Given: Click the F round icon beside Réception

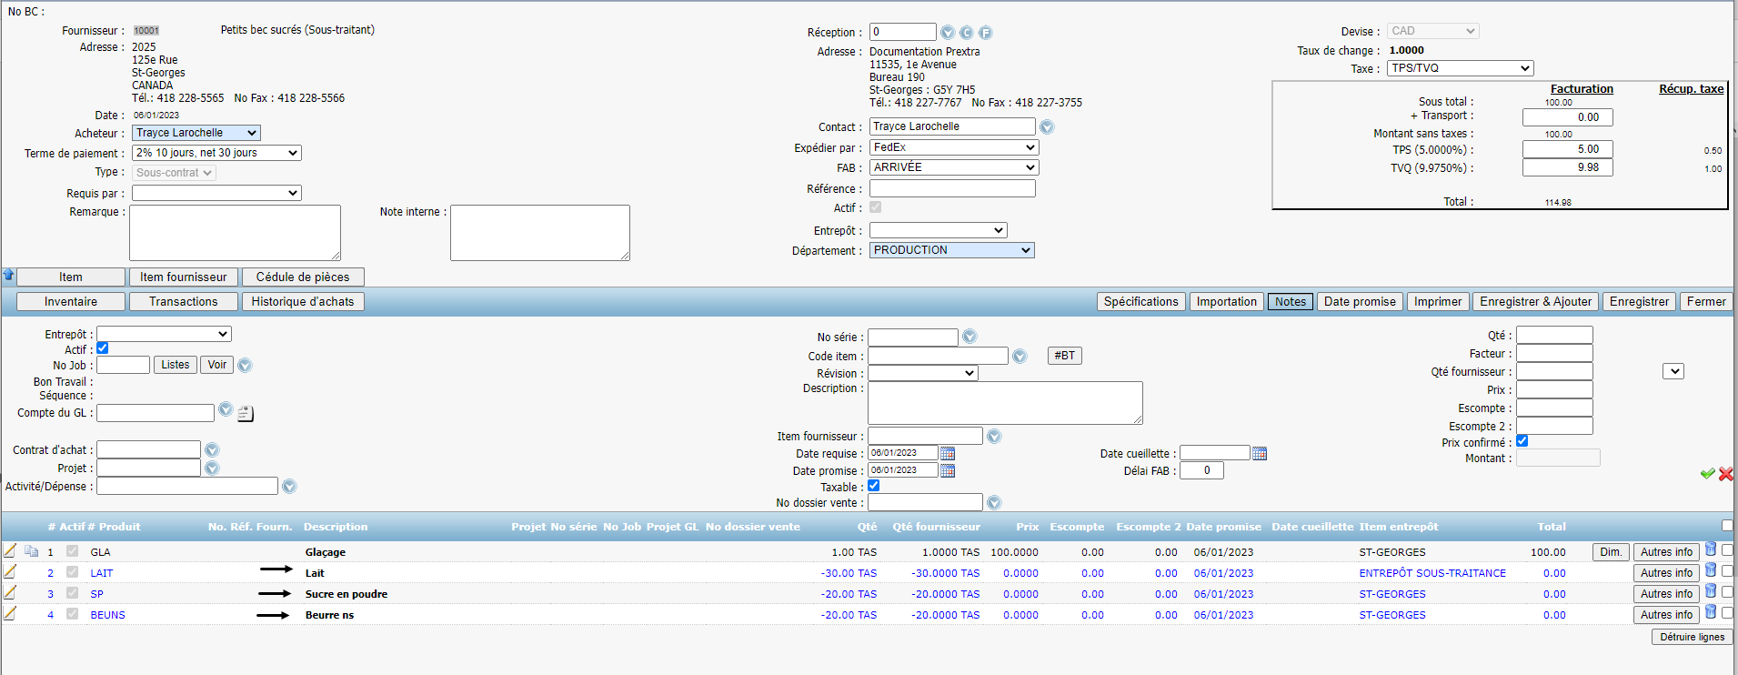Looking at the screenshot, I should coord(985,33).
